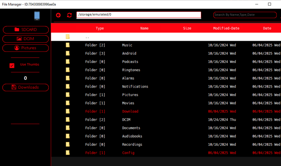Click the folder icon of Pictures row
Screen dimensions: 281x166
pyautogui.click(x=68, y=94)
